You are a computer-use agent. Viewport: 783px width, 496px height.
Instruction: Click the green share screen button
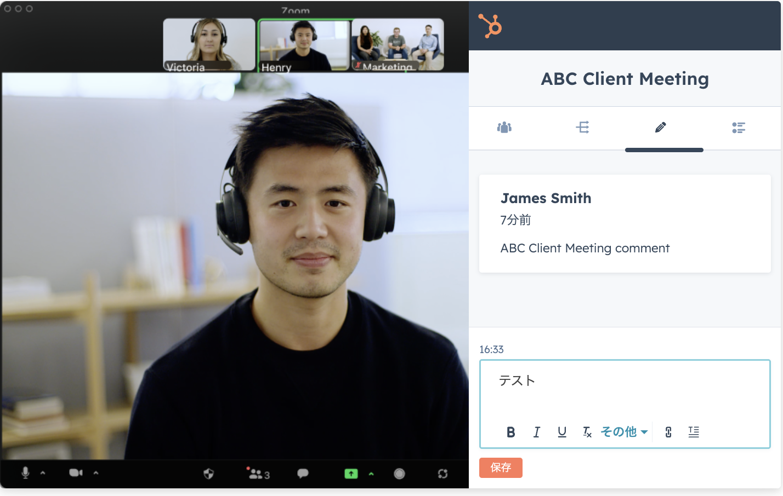coord(351,474)
